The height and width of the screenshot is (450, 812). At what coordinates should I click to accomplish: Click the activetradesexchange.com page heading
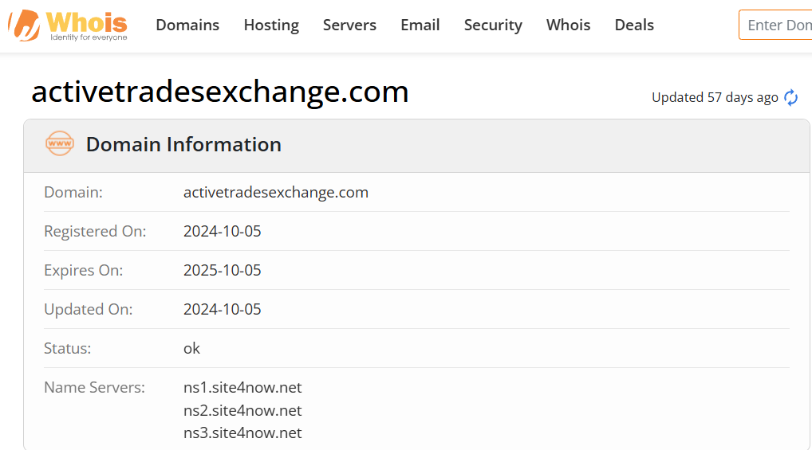[220, 92]
